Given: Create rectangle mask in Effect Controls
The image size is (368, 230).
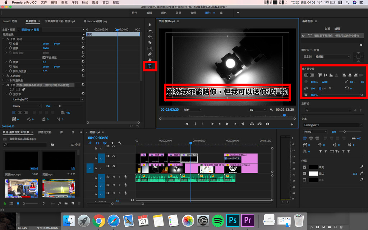Looking at the screenshot, I should [x=18, y=89].
